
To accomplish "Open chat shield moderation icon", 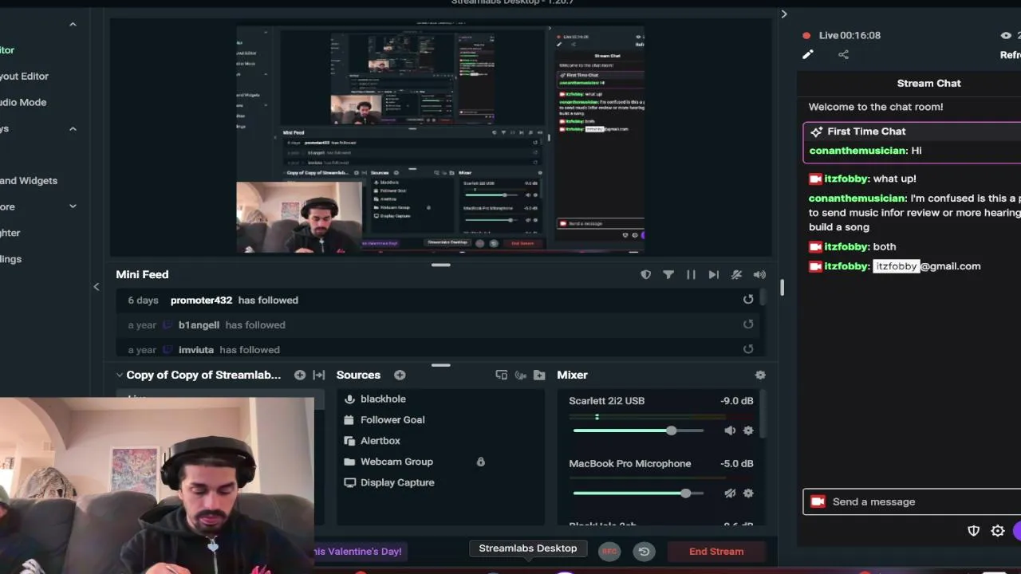I will pos(973,531).
